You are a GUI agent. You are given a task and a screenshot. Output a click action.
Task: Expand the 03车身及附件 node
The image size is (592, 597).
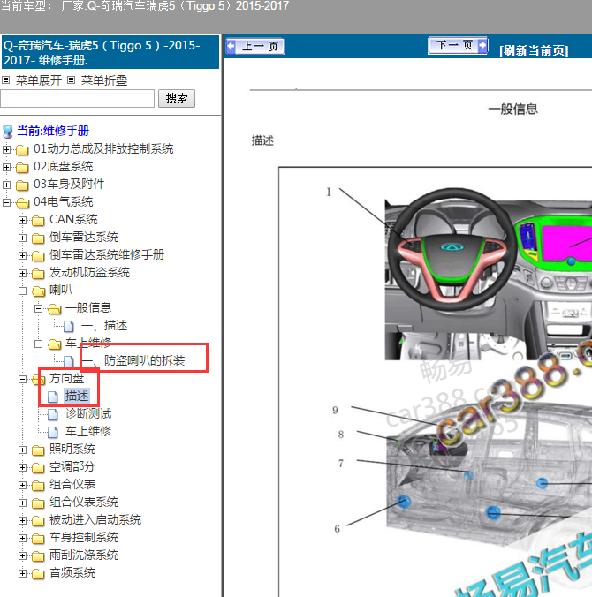tap(6, 185)
